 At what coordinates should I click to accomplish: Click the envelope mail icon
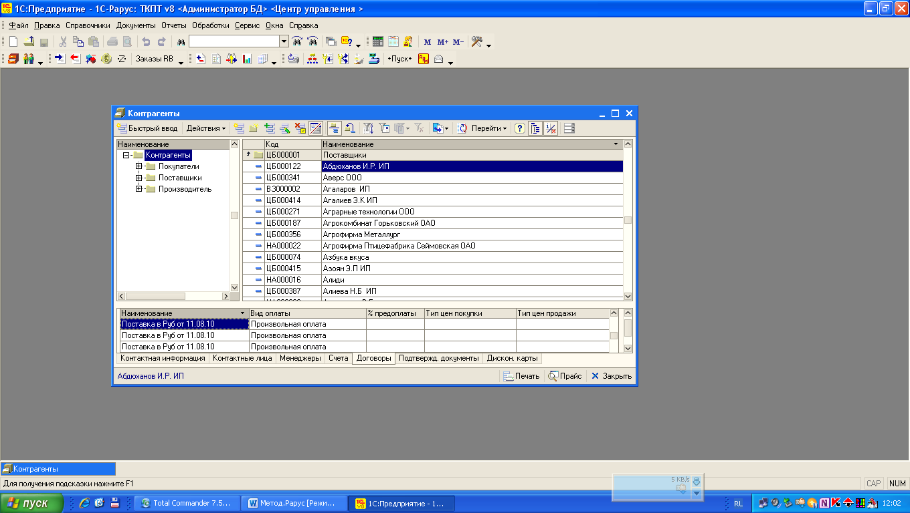pyautogui.click(x=439, y=59)
